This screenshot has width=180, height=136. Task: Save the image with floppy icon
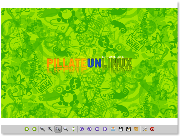click(x=121, y=129)
